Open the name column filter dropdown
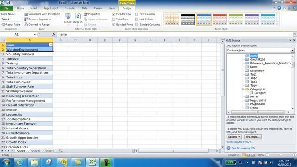Image resolution: width=297 pixels, height=167 pixels. pyautogui.click(x=51, y=45)
